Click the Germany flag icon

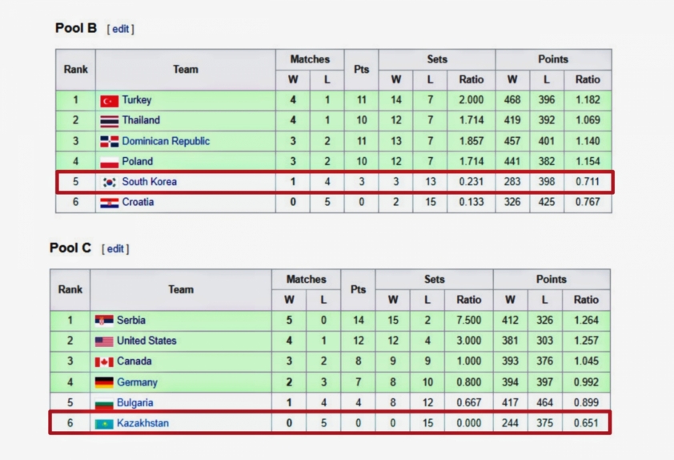point(104,382)
